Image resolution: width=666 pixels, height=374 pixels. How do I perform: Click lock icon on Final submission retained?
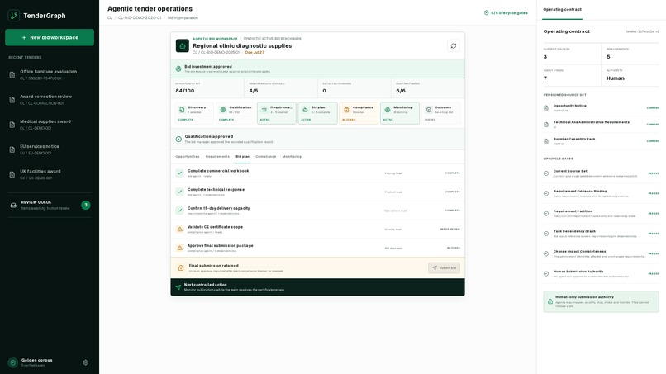point(180,267)
